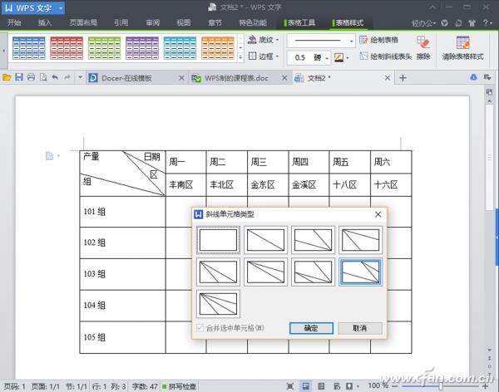Apply the green table style thumbnail
499x392 pixels.
105,48
